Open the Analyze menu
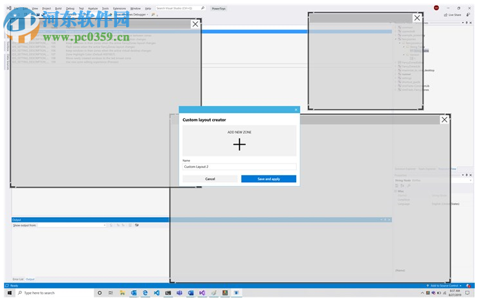This screenshot has height=298, width=478. click(x=93, y=8)
